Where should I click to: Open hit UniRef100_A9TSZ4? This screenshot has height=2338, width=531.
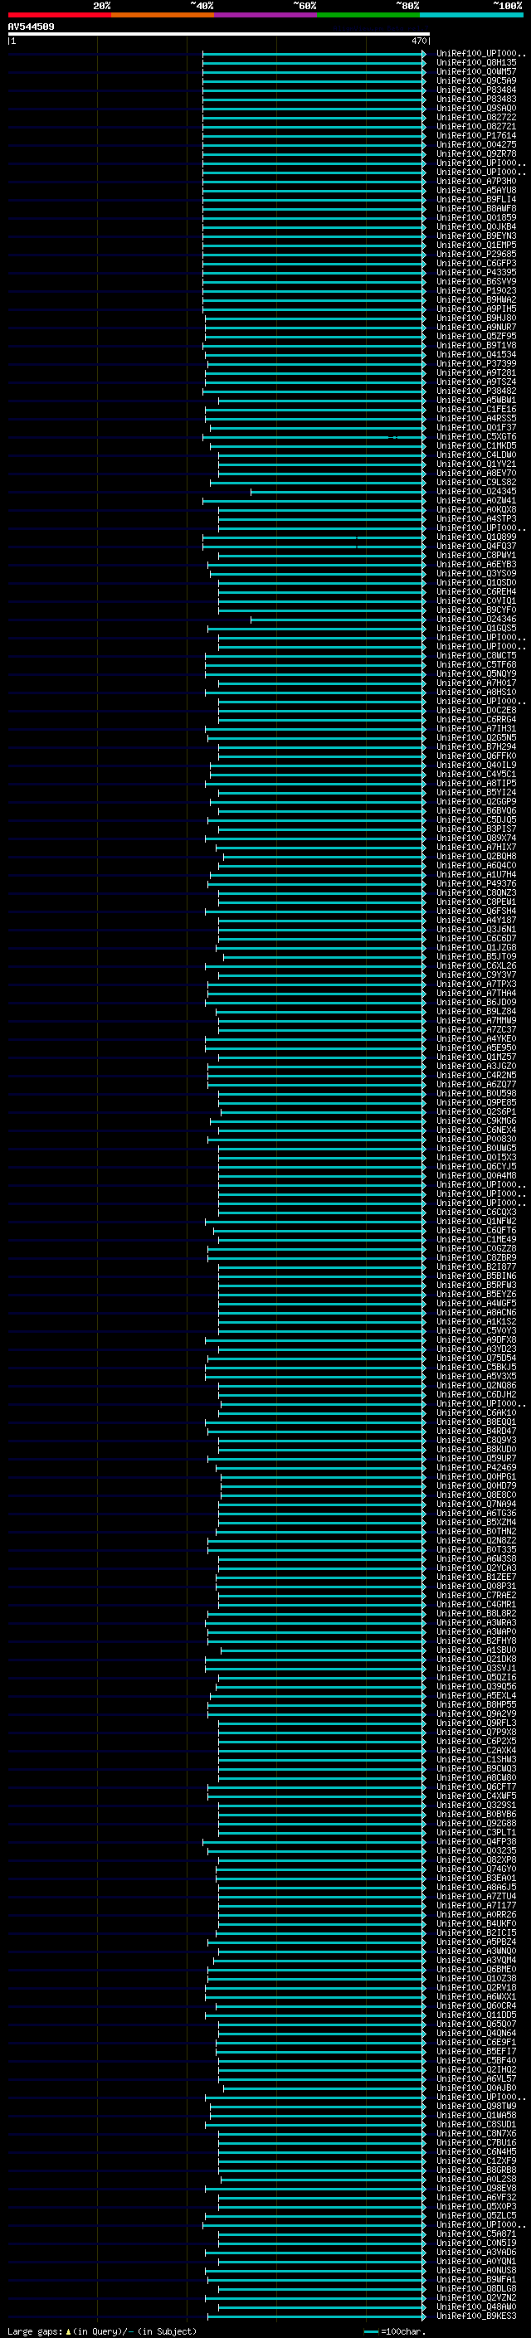tap(475, 382)
